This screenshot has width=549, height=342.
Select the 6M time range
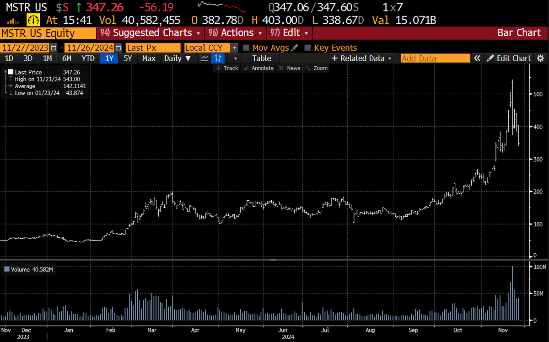coord(67,58)
